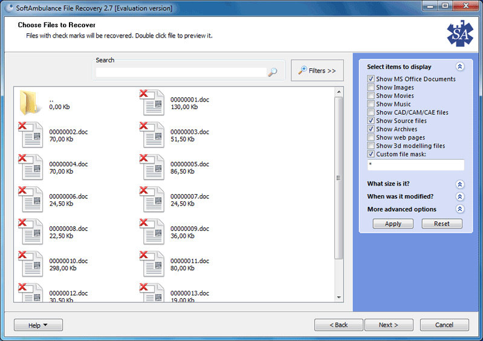Select the 00000004.doc document icon
The width and height of the screenshot is (483, 341).
tap(31, 167)
